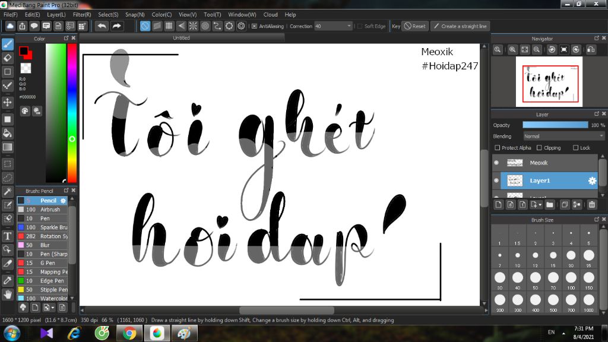Click the export/share icon in toolbar
Image resolution: width=608 pixels, height=342 pixels.
[22, 26]
